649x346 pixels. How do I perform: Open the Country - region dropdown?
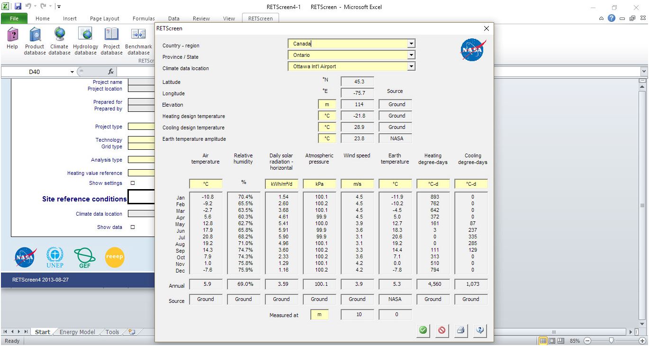411,44
